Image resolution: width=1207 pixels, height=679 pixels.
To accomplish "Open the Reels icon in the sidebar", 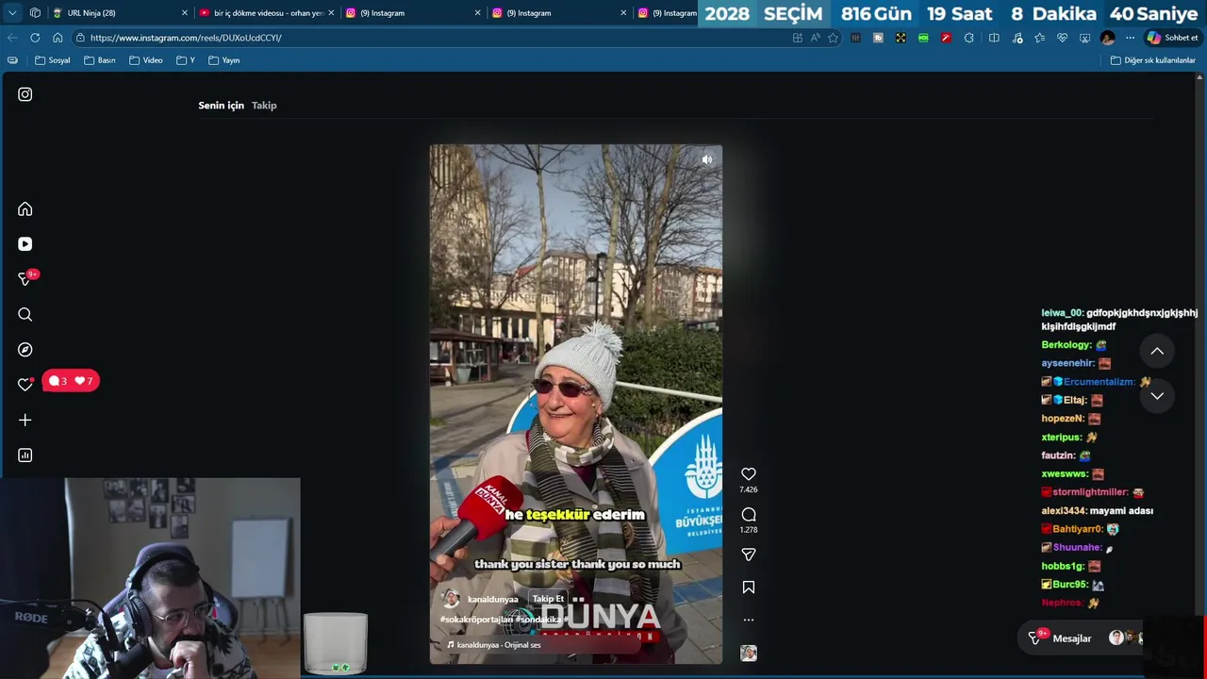I will (25, 244).
